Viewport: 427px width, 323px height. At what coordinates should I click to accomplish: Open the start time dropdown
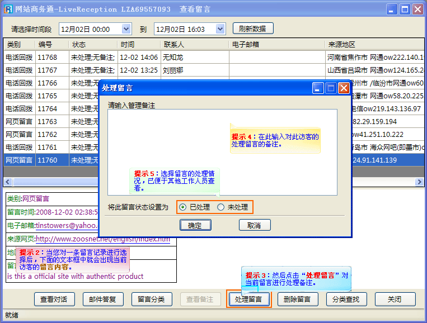(126, 28)
